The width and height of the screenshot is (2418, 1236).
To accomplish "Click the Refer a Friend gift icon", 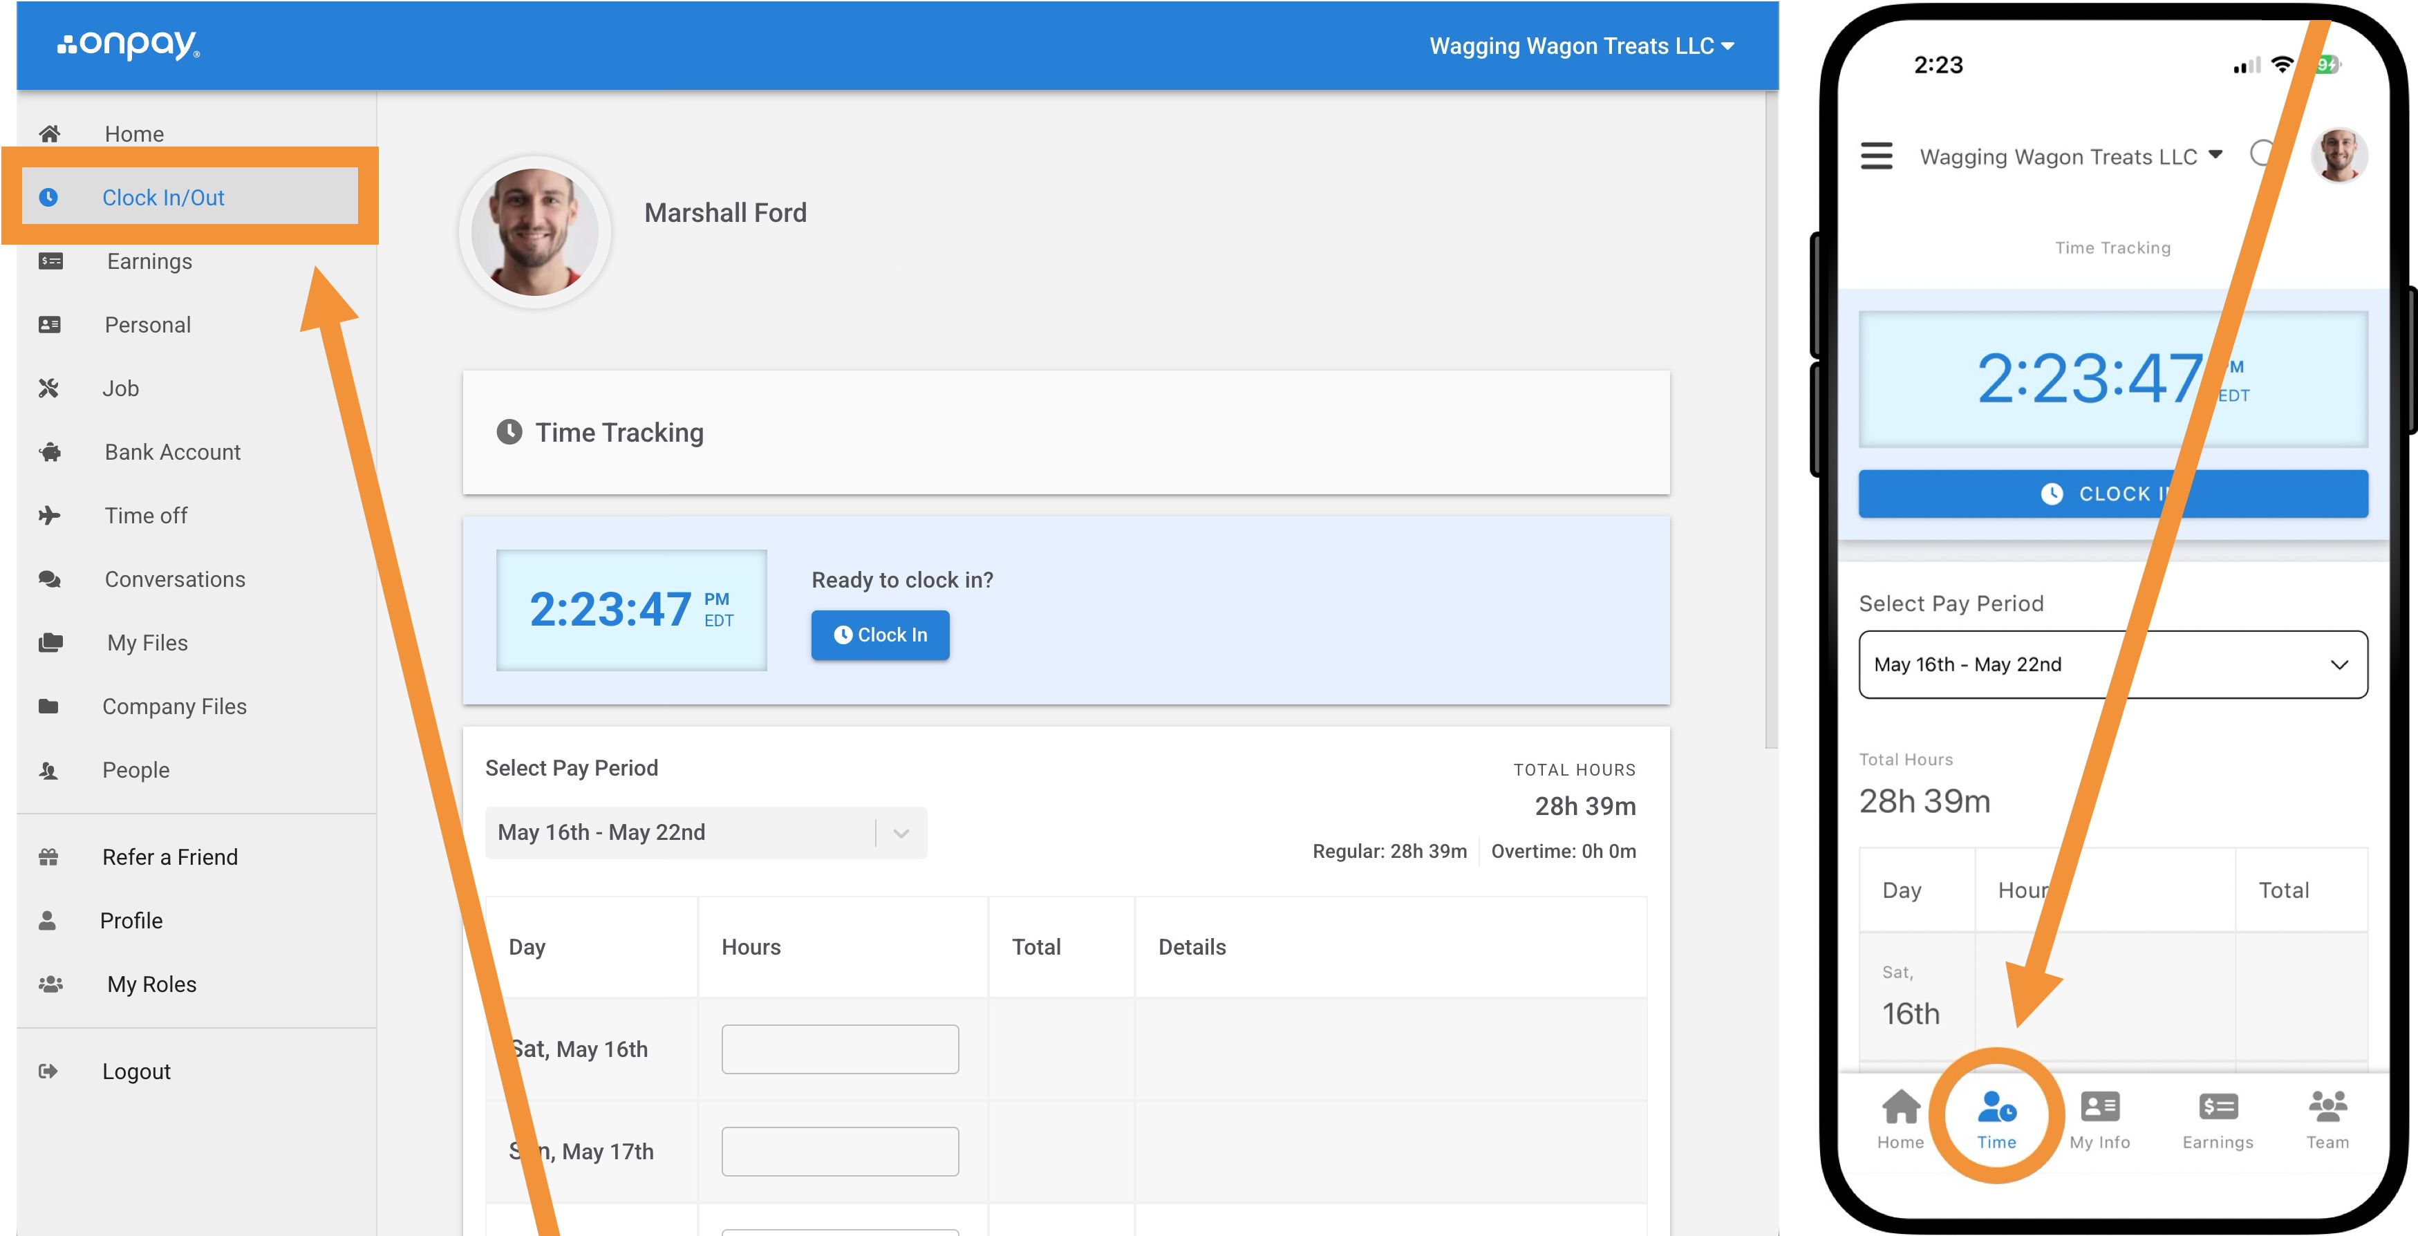I will click(x=49, y=857).
